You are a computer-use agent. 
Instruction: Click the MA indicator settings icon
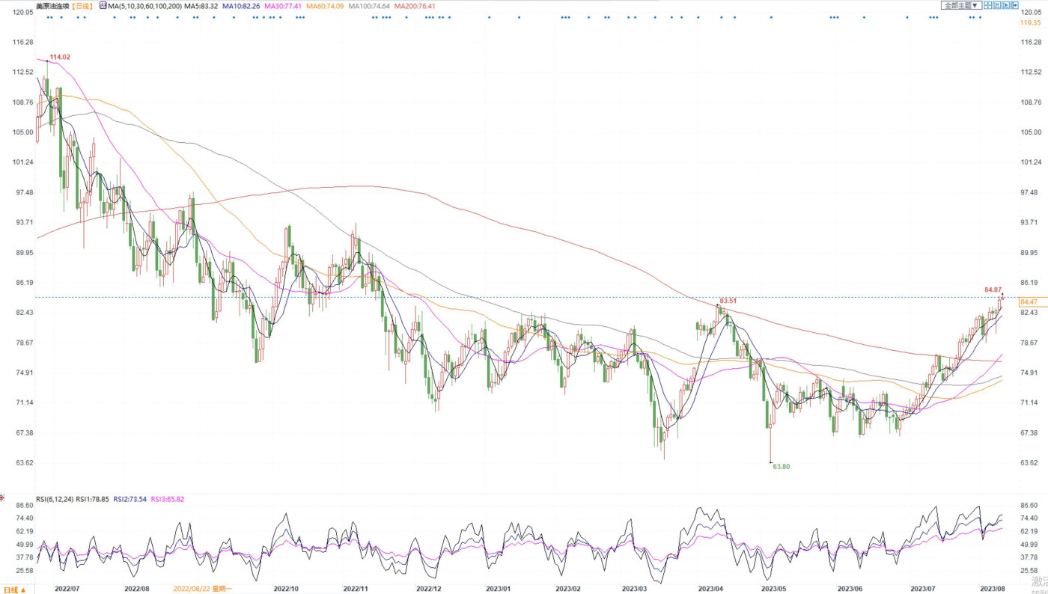point(103,5)
